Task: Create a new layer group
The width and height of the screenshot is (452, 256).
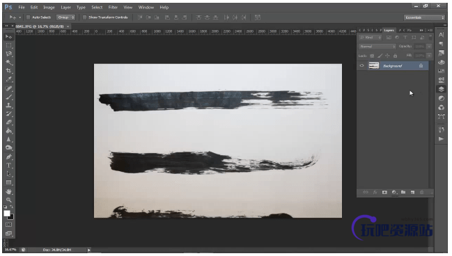Action: coord(403,192)
